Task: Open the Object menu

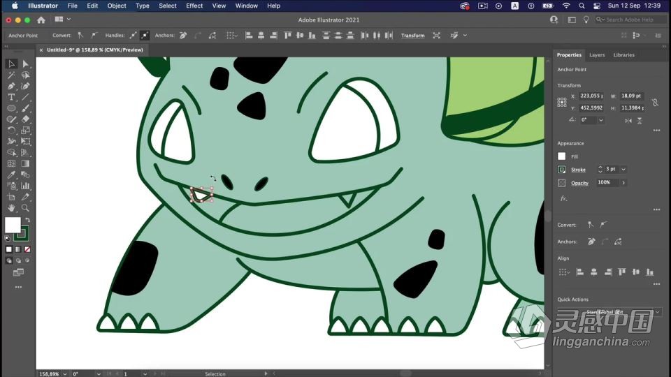Action: tap(117, 6)
